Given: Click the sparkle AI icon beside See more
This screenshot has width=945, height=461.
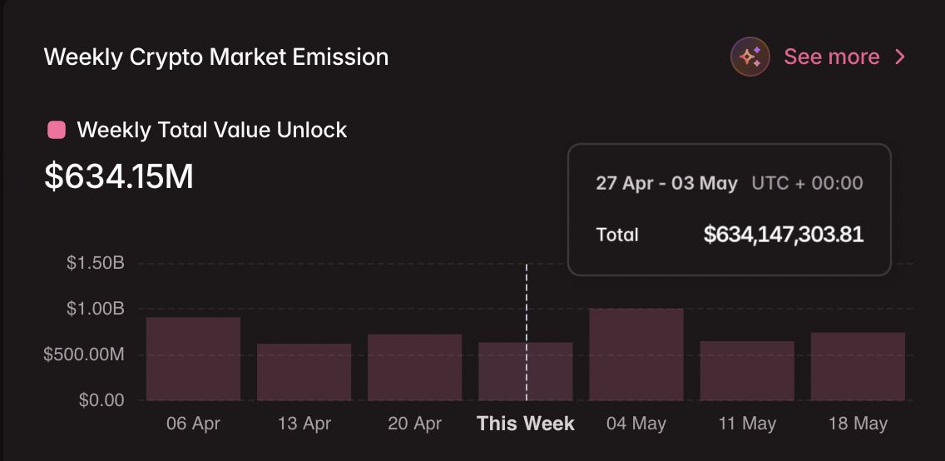Looking at the screenshot, I should tap(750, 57).
